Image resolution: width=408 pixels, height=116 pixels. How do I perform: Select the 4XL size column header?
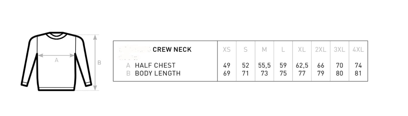[358, 50]
